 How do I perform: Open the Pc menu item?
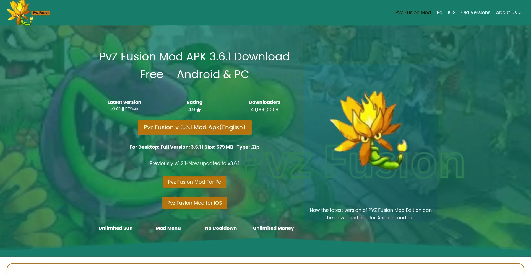439,12
